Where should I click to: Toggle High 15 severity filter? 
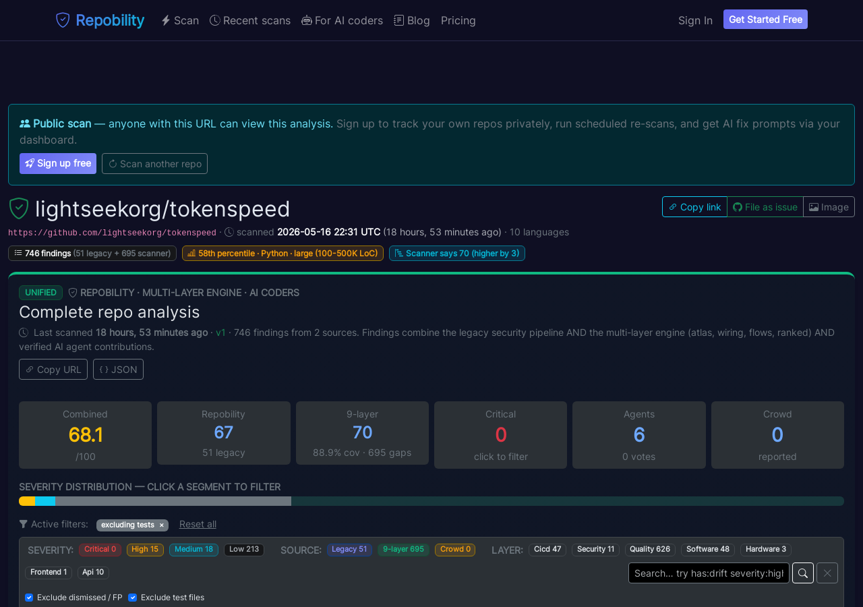coord(145,550)
